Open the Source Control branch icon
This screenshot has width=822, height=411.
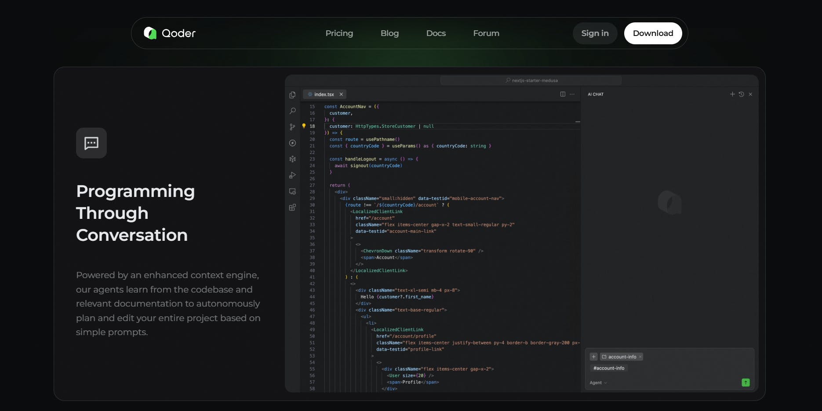tap(292, 127)
